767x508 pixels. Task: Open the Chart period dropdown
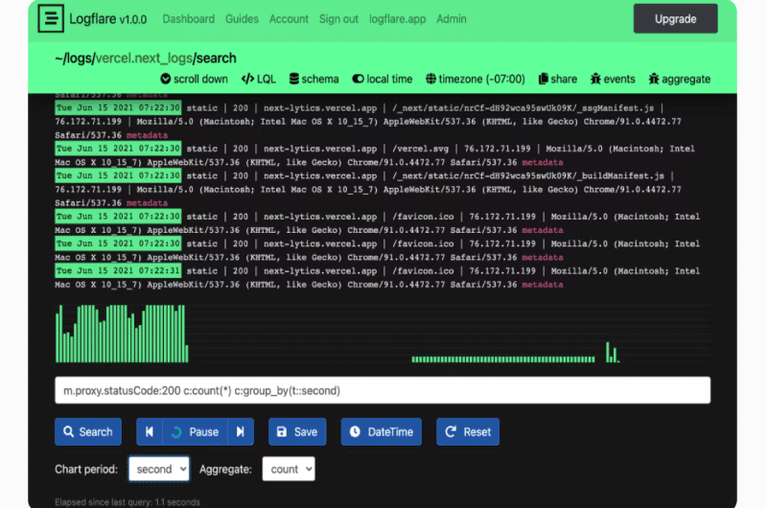(159, 469)
